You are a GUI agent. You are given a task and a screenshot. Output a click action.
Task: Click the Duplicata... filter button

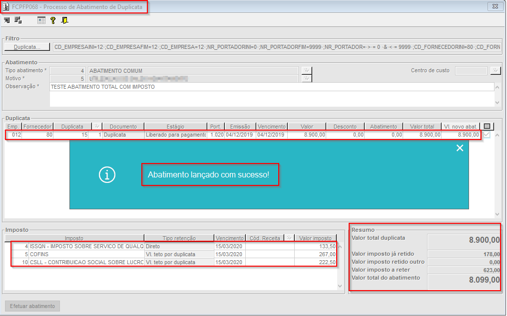point(27,47)
